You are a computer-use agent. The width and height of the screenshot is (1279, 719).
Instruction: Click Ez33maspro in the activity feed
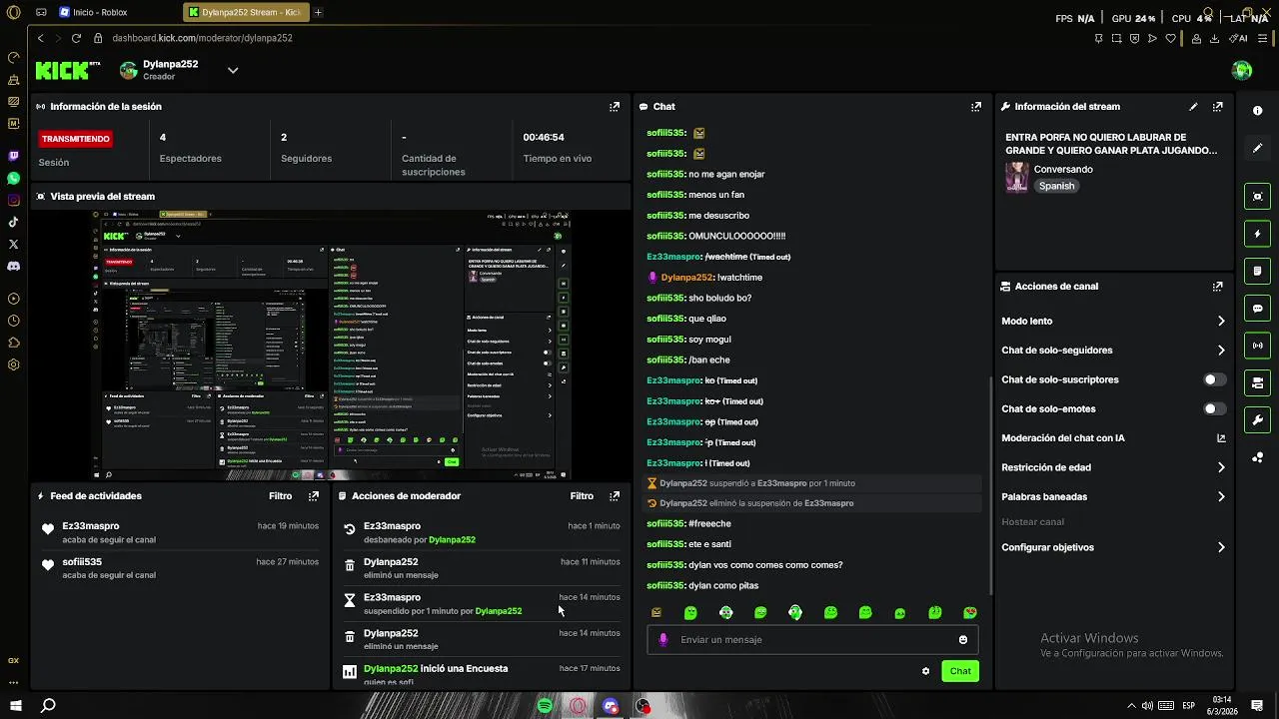(91, 525)
